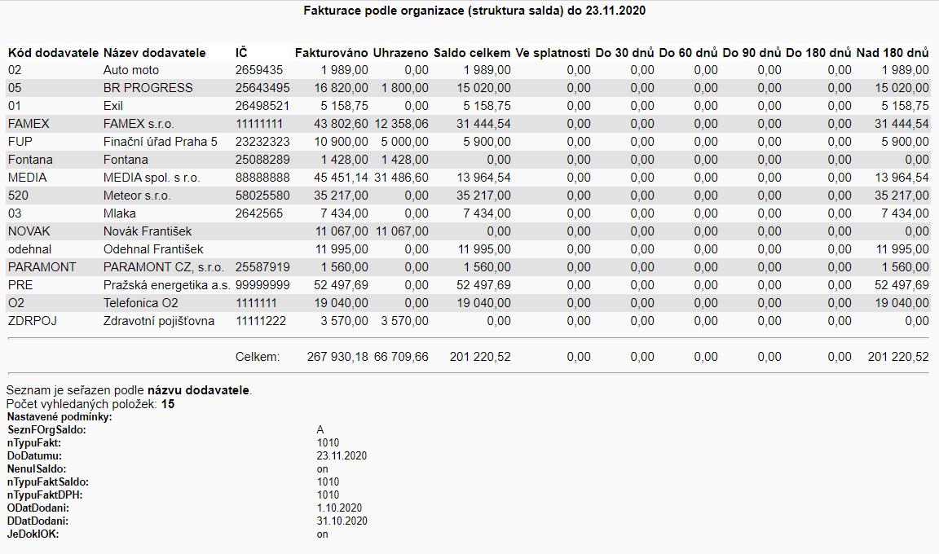This screenshot has height=554, width=939.
Task: Click the 'Zdravotní pojišťovna' supplier name
Action: pos(158,321)
